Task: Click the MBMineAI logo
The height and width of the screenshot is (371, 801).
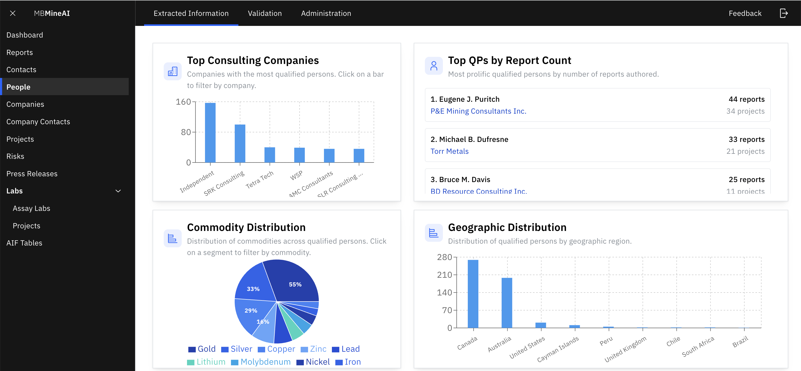Action: coord(52,13)
